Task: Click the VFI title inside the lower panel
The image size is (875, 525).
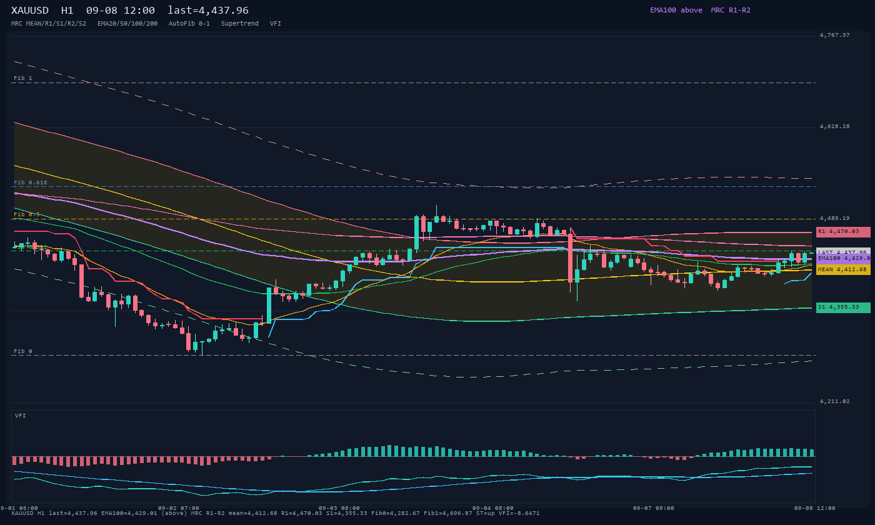Action: (21, 416)
